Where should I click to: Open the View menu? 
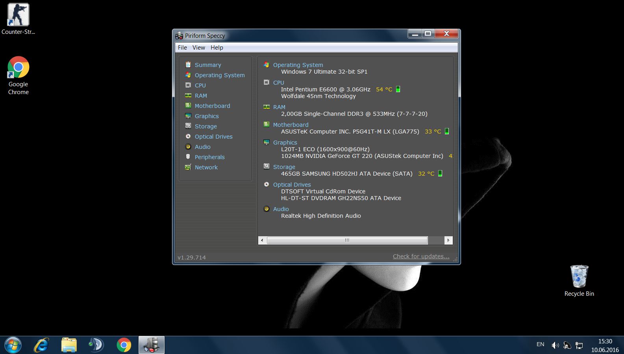point(198,48)
